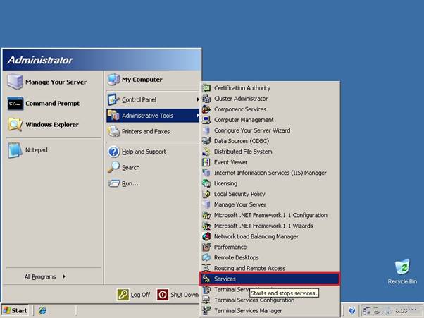Click the Start button
424x318 pixels.
coord(15,310)
